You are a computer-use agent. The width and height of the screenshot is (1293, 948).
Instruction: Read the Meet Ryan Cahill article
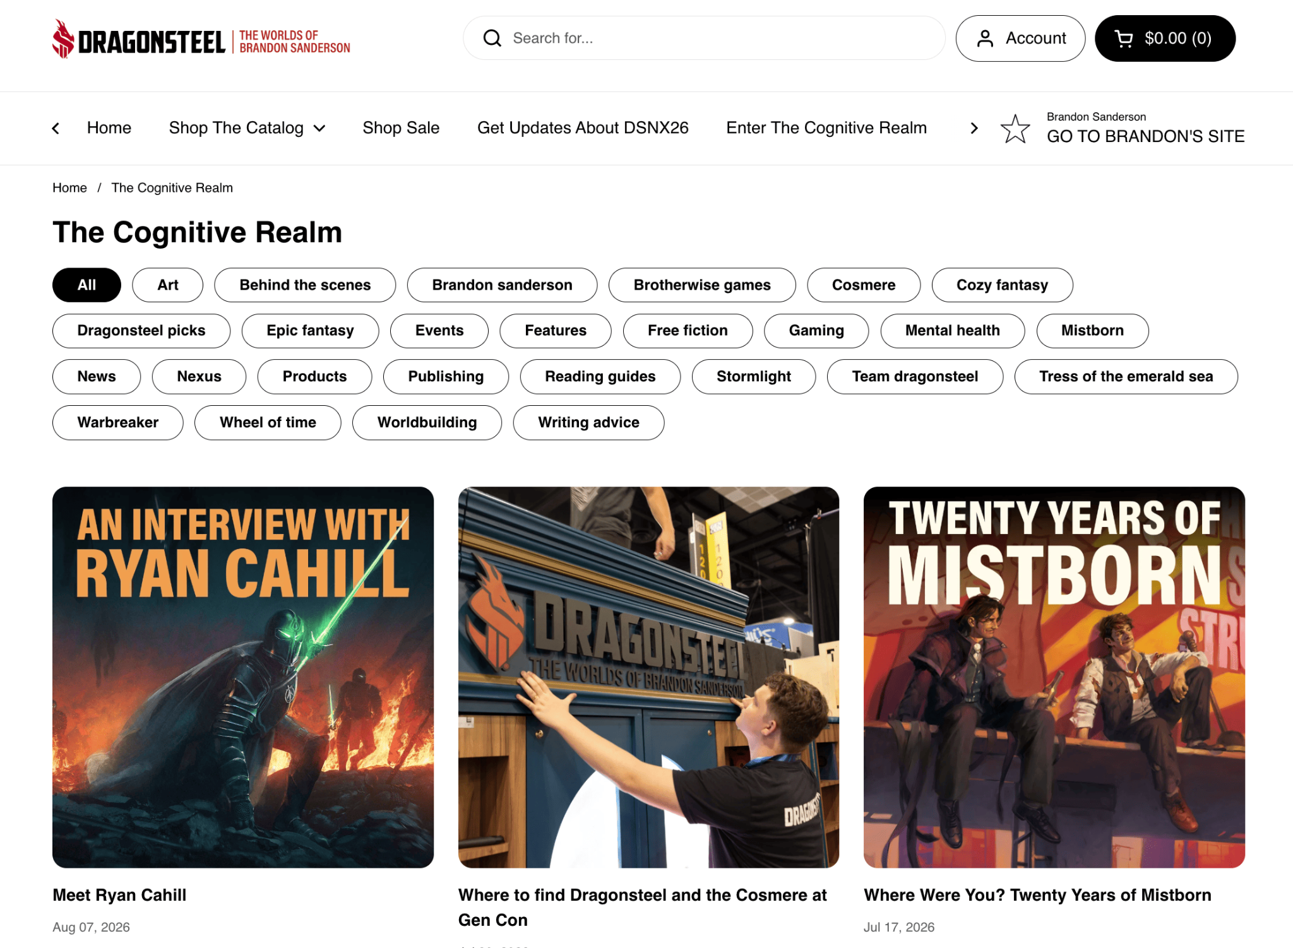pos(119,895)
